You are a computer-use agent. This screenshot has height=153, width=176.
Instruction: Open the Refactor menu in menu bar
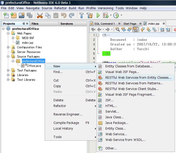click(60, 8)
